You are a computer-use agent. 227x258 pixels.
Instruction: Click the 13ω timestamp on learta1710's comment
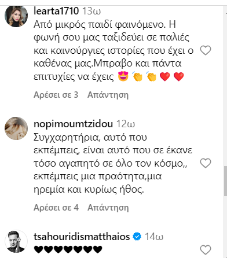91,11
